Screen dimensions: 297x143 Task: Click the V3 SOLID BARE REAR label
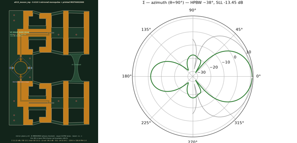coord(20,32)
